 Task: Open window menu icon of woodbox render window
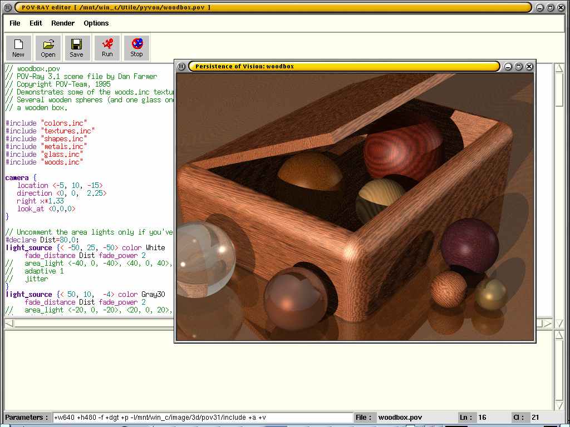(181, 67)
